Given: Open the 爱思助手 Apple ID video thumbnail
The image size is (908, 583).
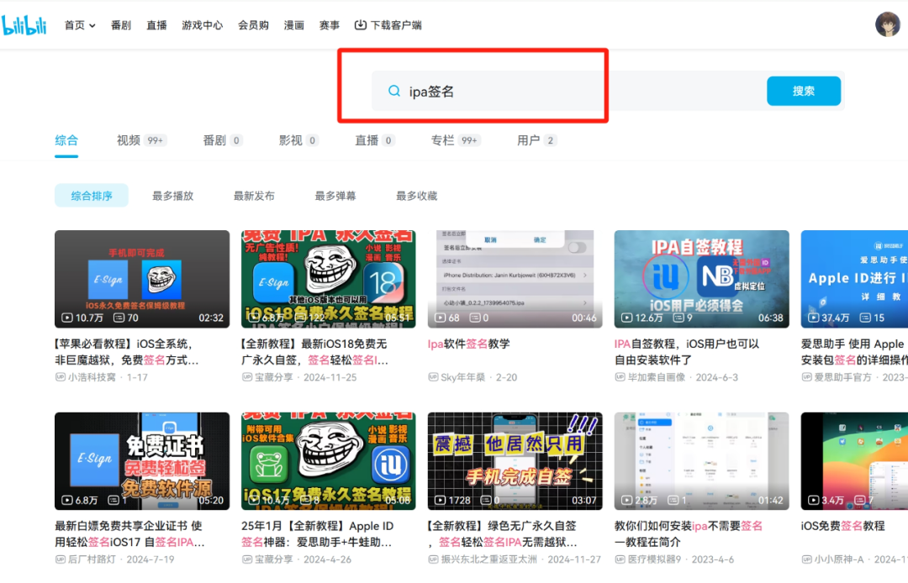Looking at the screenshot, I should point(854,279).
